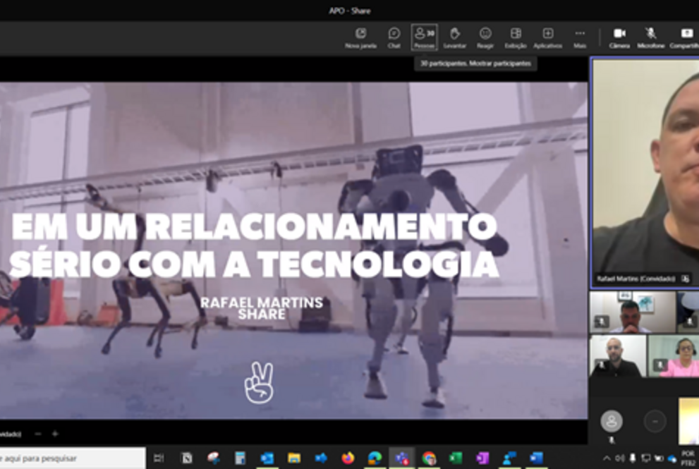Click the zoom in plus button
Viewport: 699px width, 469px height.
55,434
